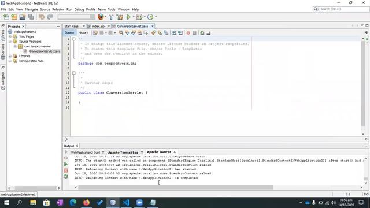370x208 pixels.
Task: Collapse Javadoc comment fold at line 8
Action: [74, 73]
